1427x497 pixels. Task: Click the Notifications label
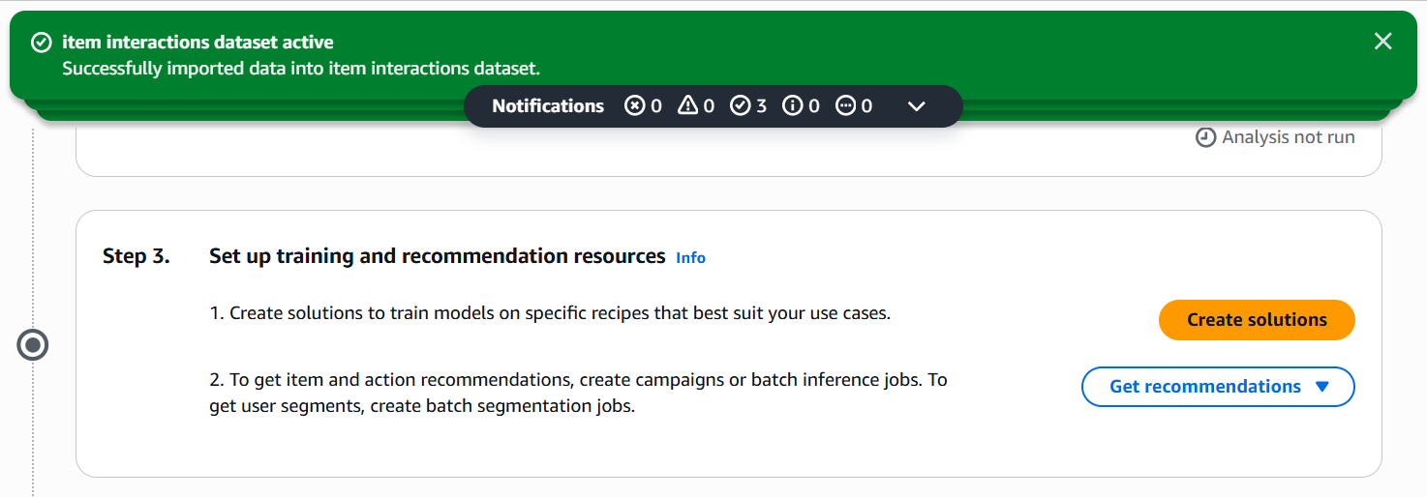(x=548, y=106)
